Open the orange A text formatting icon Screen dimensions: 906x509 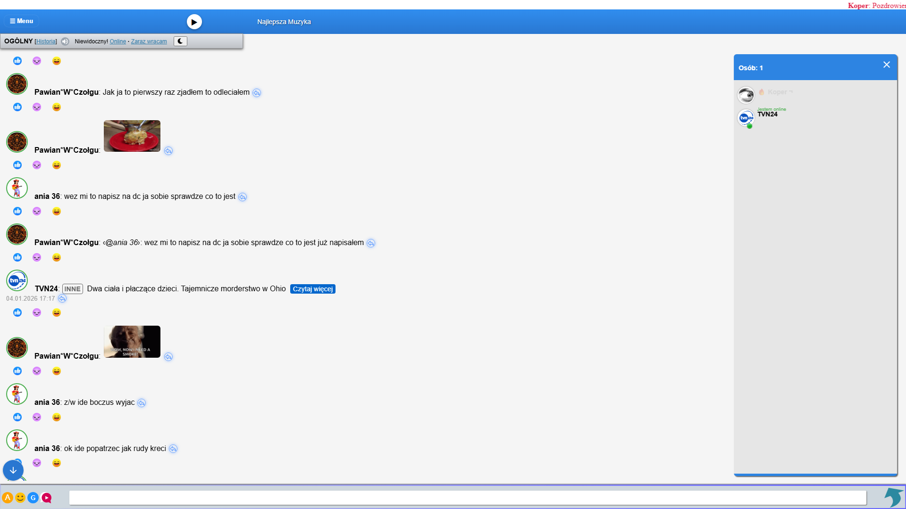tap(8, 498)
